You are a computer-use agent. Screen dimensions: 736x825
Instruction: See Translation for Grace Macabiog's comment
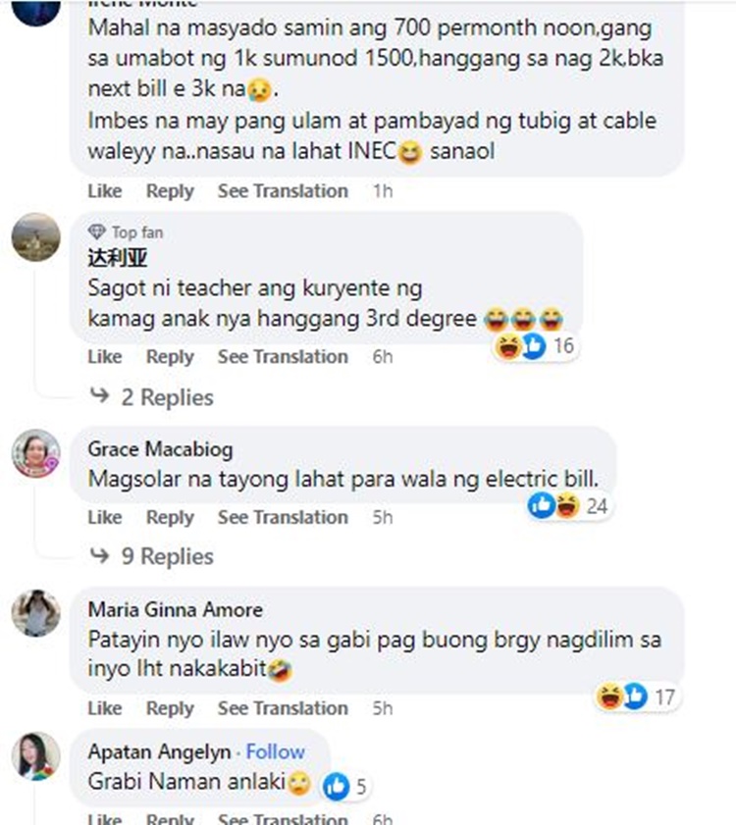(283, 517)
